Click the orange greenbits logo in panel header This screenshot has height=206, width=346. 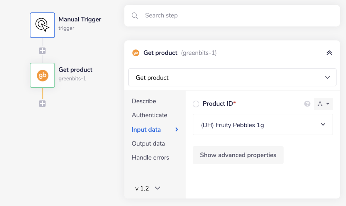[136, 53]
